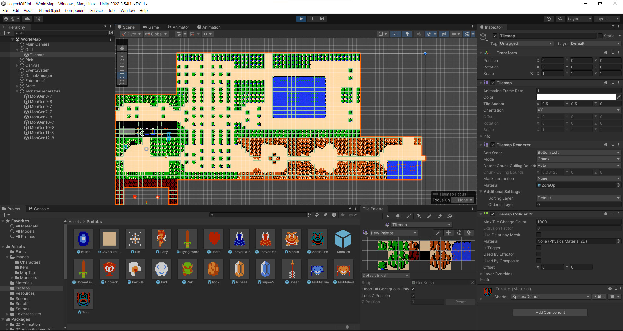Choose the paintbrush tool in Tile Palette
The width and height of the screenshot is (623, 331).
409,216
